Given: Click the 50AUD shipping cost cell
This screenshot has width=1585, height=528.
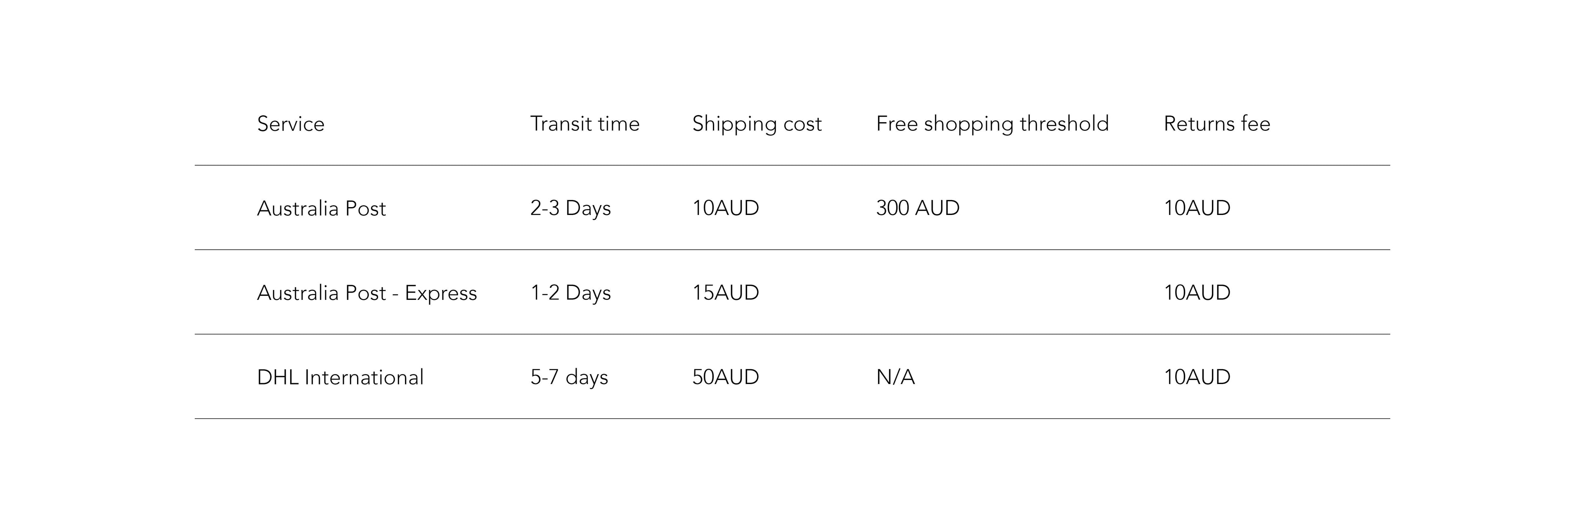Looking at the screenshot, I should [726, 377].
